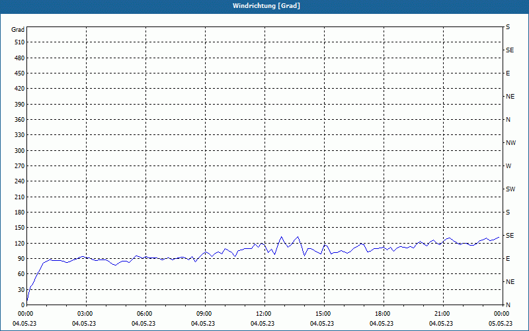The width and height of the screenshot is (529, 331).
Task: Select compass label SE level with 480
Action: (x=510, y=50)
